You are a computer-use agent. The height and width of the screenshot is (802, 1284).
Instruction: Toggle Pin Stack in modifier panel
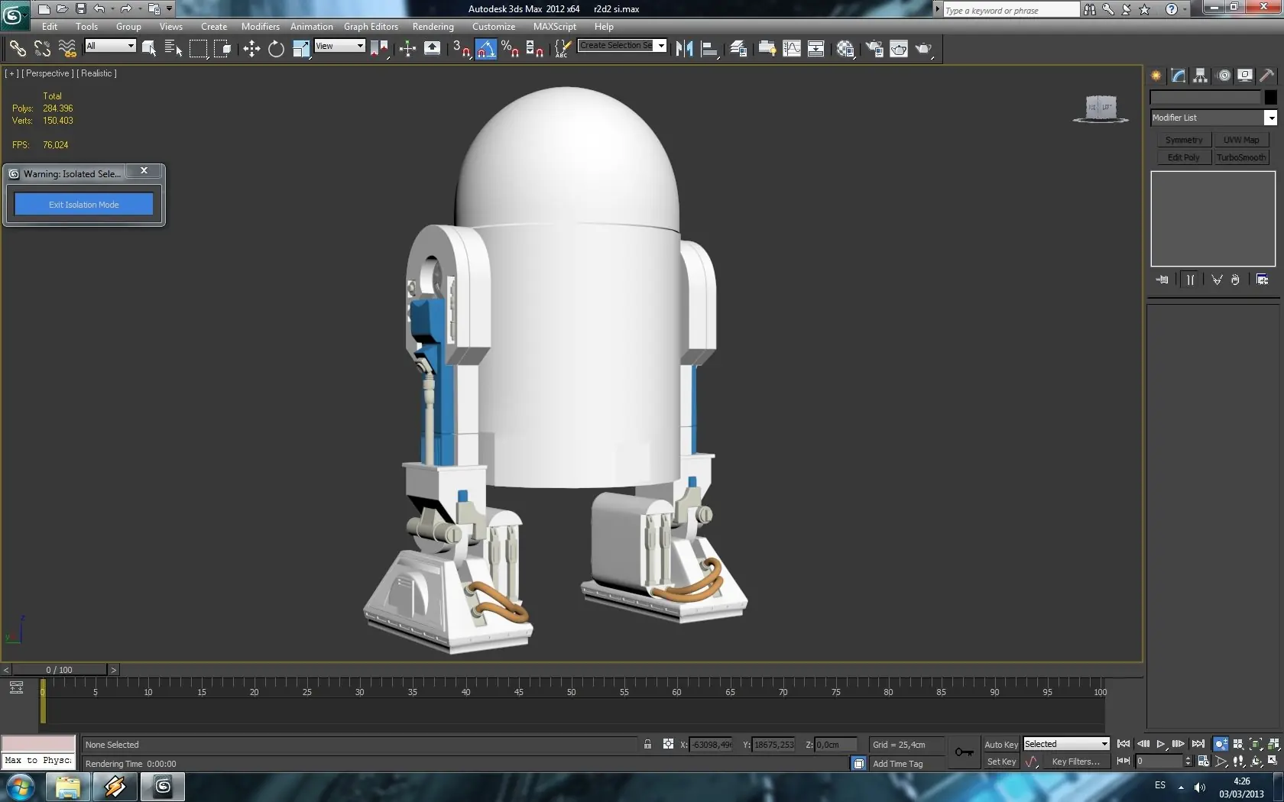click(x=1162, y=280)
